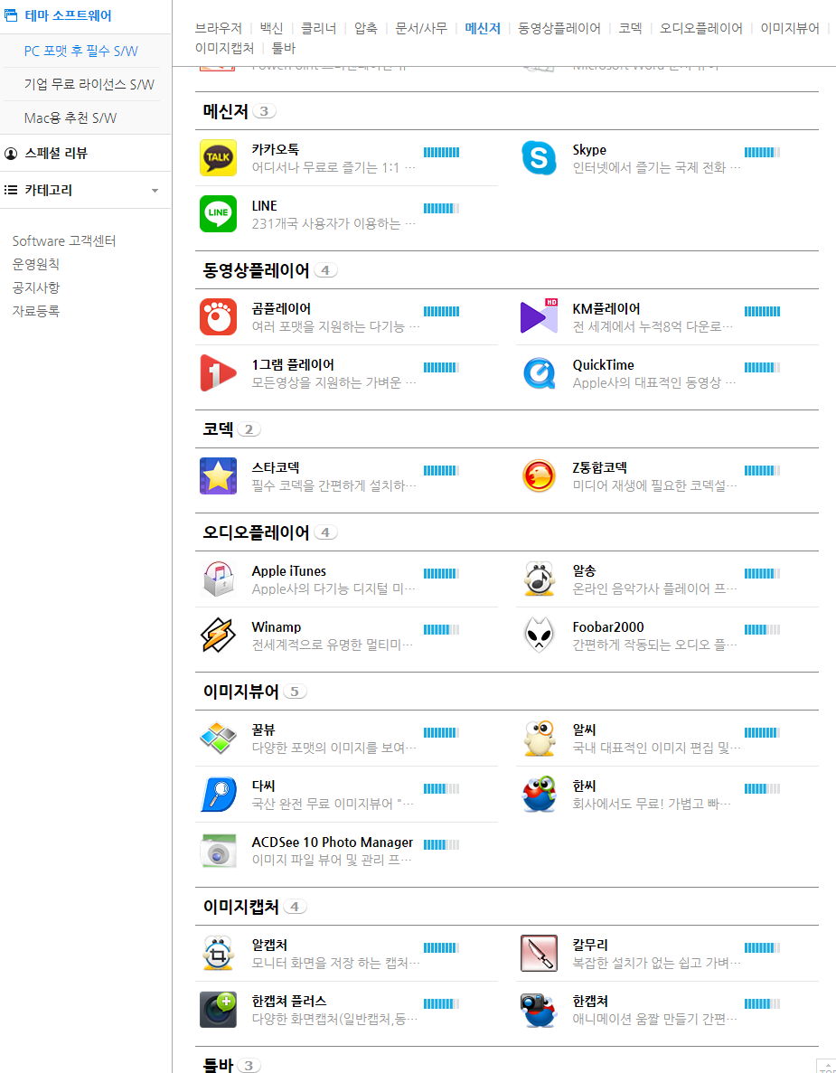Open the 공지사항 link
The image size is (836, 1073).
pos(35,287)
